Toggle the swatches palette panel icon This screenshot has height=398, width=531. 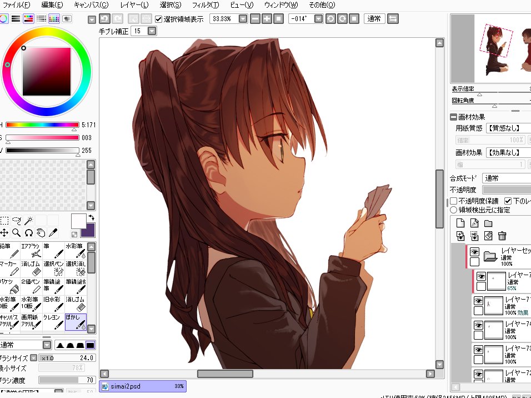[54, 19]
